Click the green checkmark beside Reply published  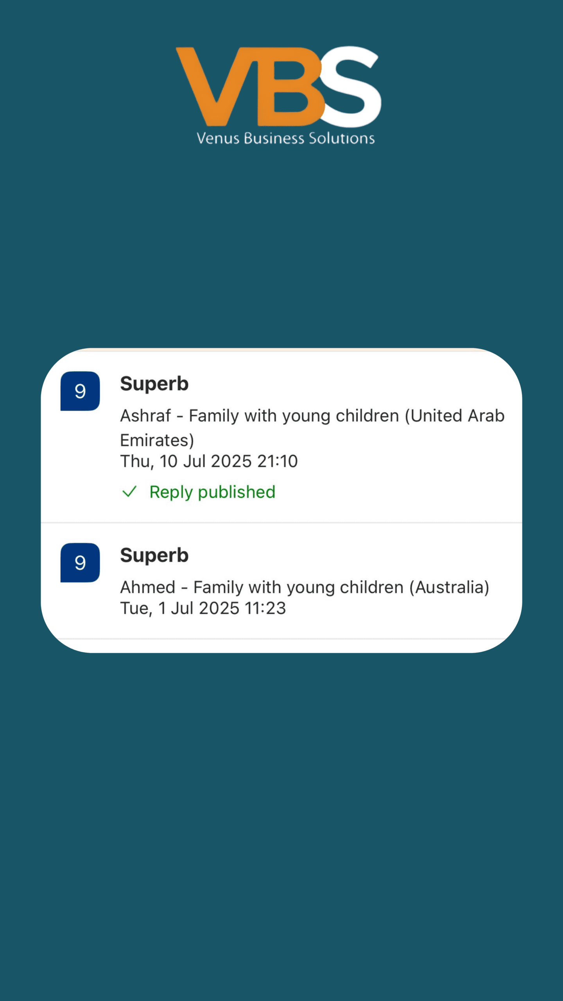tap(129, 492)
